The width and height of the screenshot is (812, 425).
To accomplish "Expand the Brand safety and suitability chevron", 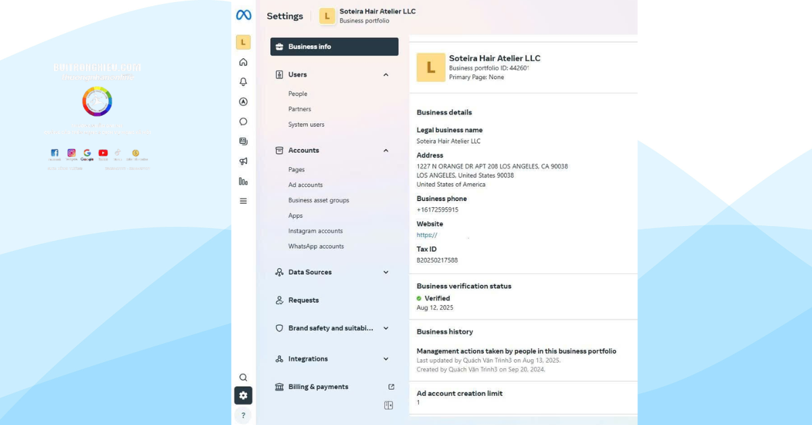I will click(x=386, y=328).
